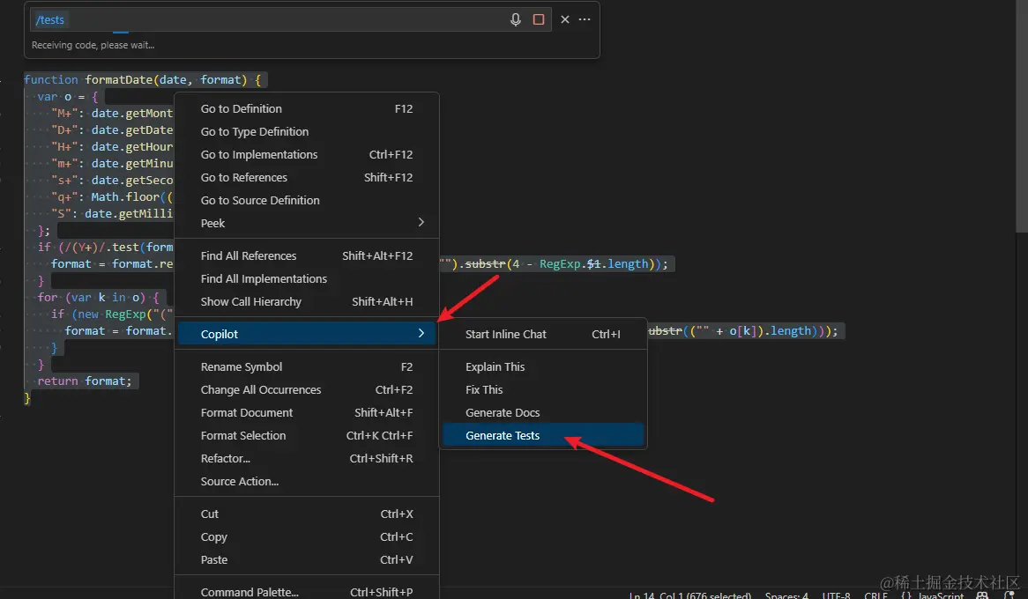This screenshot has height=599, width=1028.
Task: Select Cut from context menu
Action: 307,514
